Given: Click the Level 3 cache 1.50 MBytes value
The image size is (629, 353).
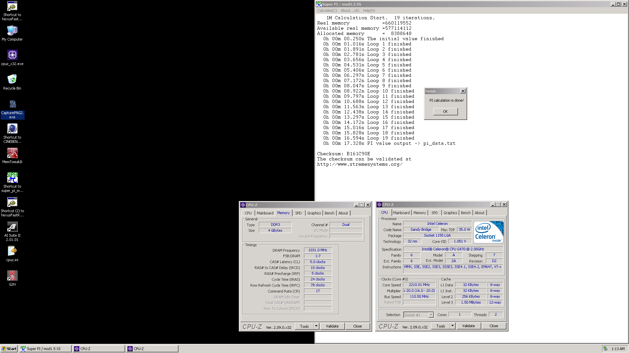Looking at the screenshot, I should [471, 302].
